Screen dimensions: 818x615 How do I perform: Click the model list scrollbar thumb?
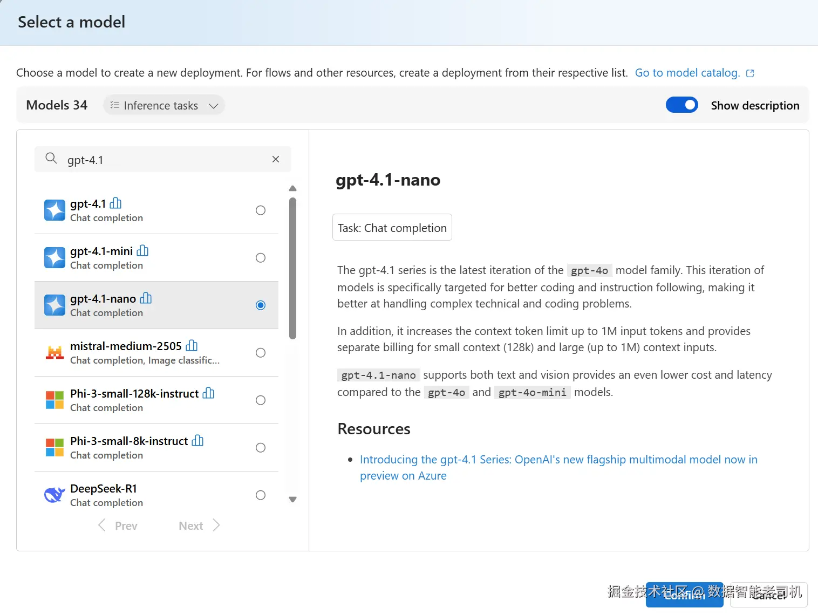(x=293, y=268)
